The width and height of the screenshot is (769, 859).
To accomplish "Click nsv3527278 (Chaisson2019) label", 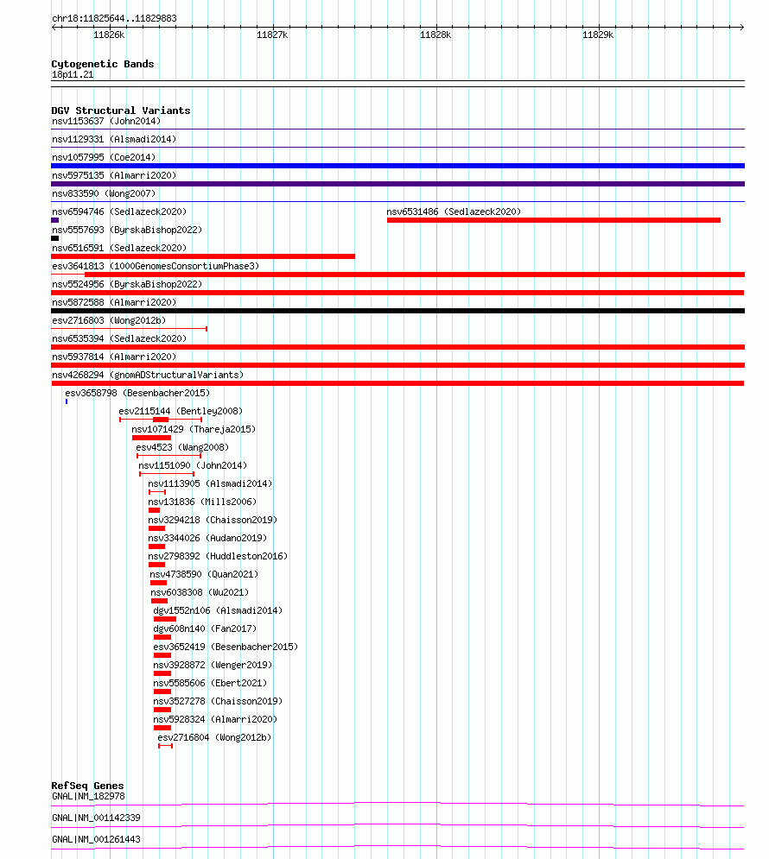I will click(218, 701).
